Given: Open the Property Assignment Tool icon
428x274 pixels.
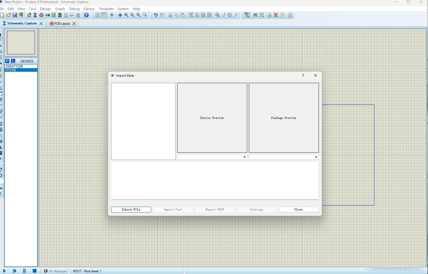Looking at the screenshot, I should click(261, 15).
